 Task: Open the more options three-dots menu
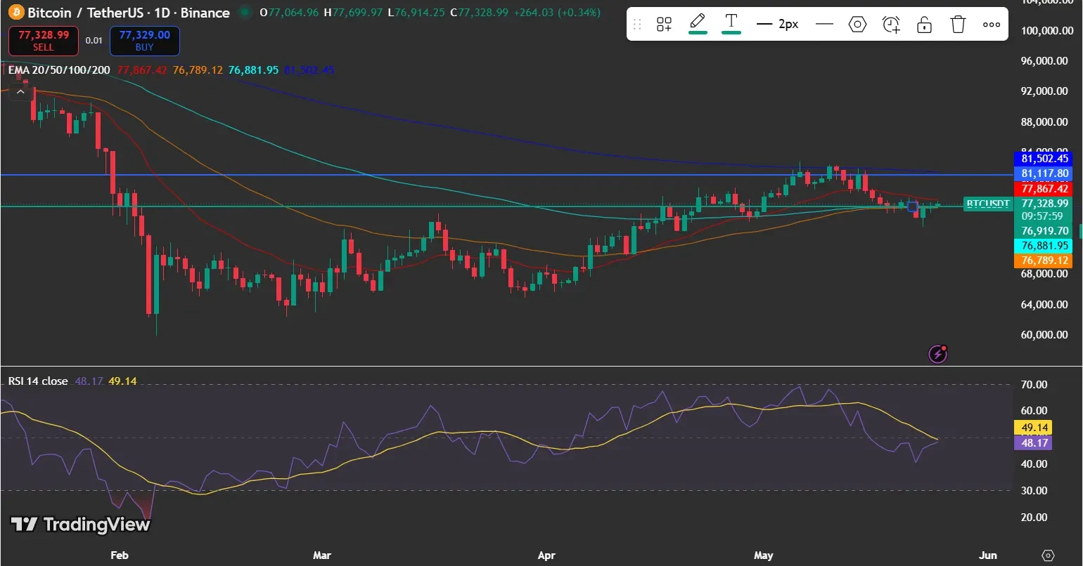click(x=992, y=25)
